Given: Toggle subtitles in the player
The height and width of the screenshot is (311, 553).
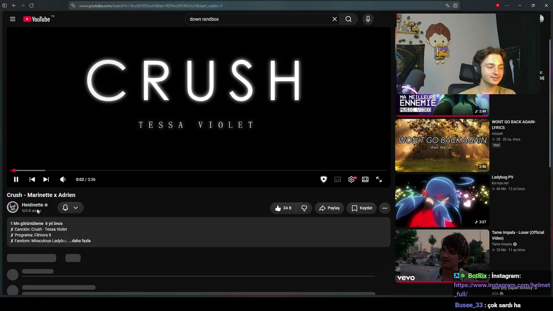Looking at the screenshot, I should 337,179.
